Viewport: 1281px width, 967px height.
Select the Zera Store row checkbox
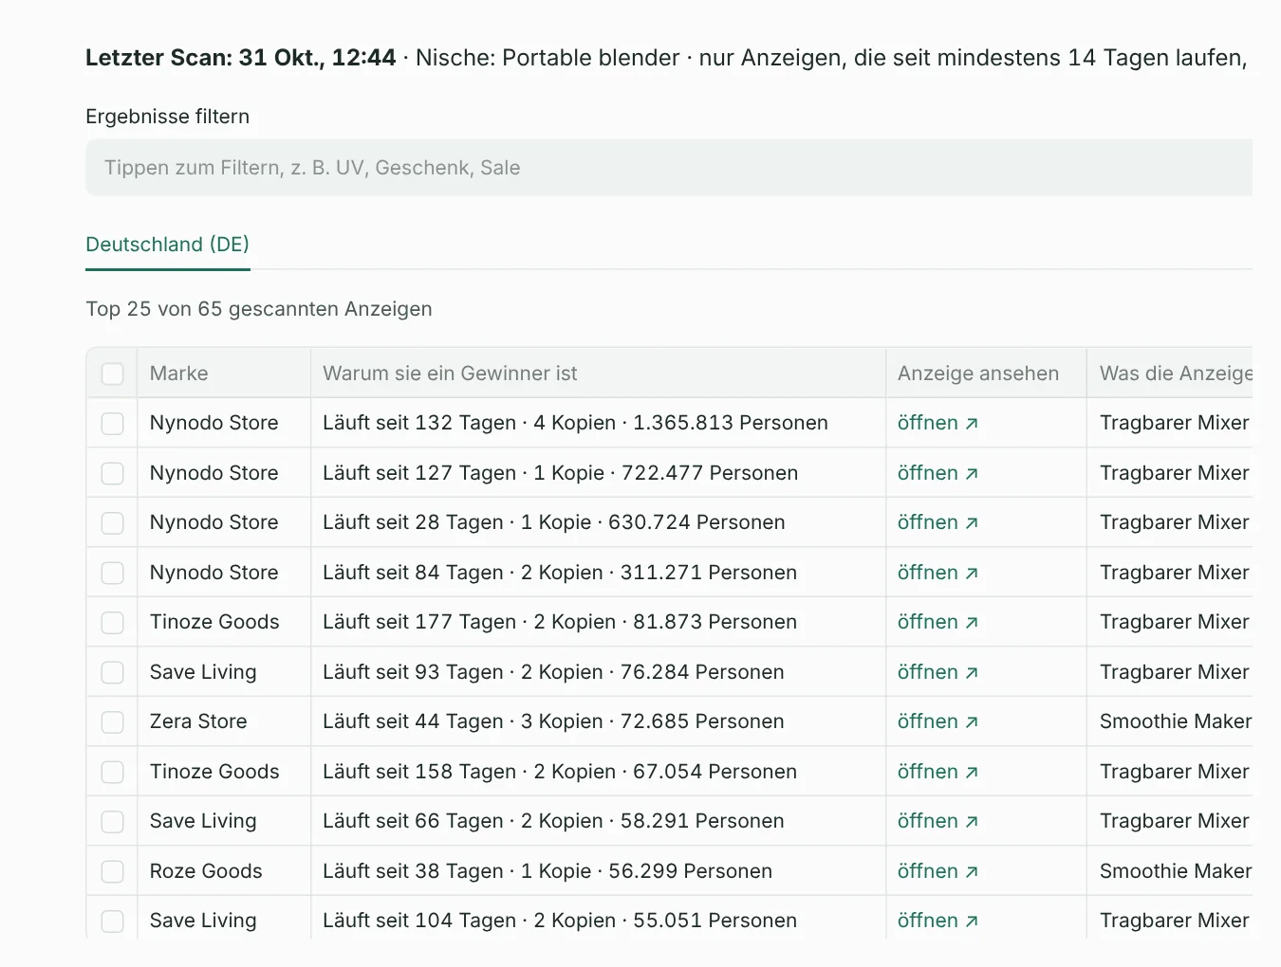(113, 721)
